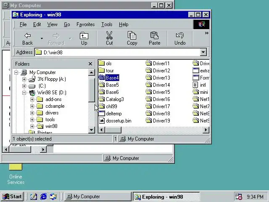Screen dimensions: 269x202
Task: Expand the cdsample folder node
Action: tap(32, 106)
